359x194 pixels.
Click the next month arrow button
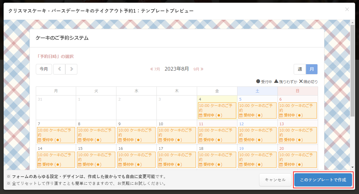[71, 69]
